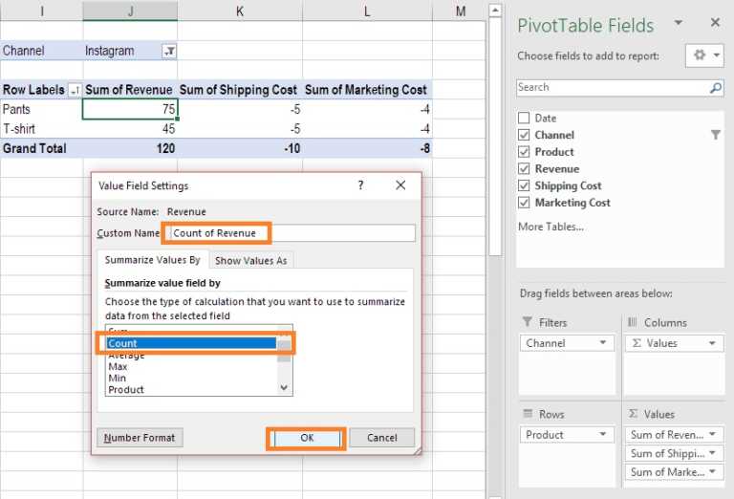The width and height of the screenshot is (734, 499).
Task: Click the Values area sigma icon
Action: point(633,414)
